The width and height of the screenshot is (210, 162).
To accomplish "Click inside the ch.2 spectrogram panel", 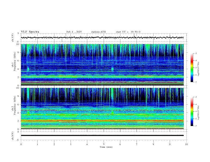I will point(102,109).
